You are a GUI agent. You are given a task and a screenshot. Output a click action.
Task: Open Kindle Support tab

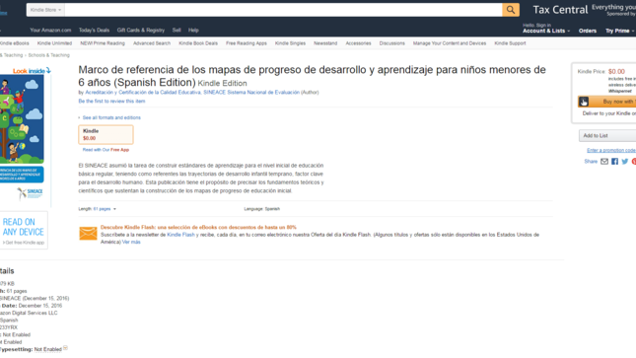point(510,43)
